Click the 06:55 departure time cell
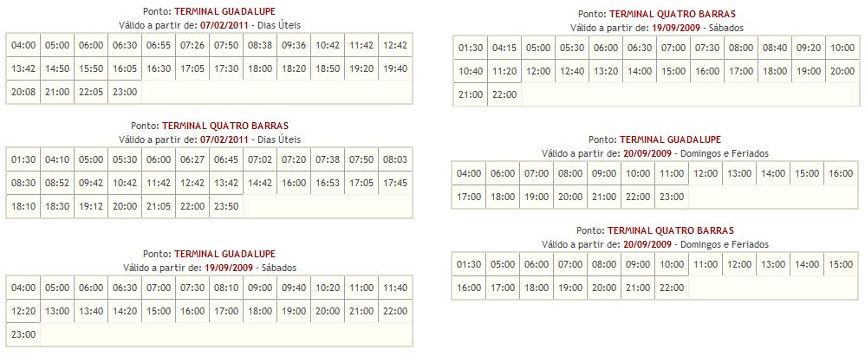The height and width of the screenshot is (356, 865). (x=159, y=45)
